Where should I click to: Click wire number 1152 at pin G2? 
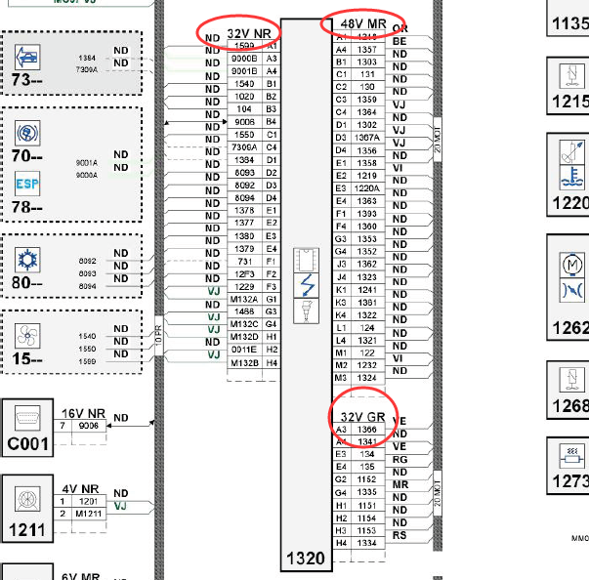pyautogui.click(x=367, y=479)
